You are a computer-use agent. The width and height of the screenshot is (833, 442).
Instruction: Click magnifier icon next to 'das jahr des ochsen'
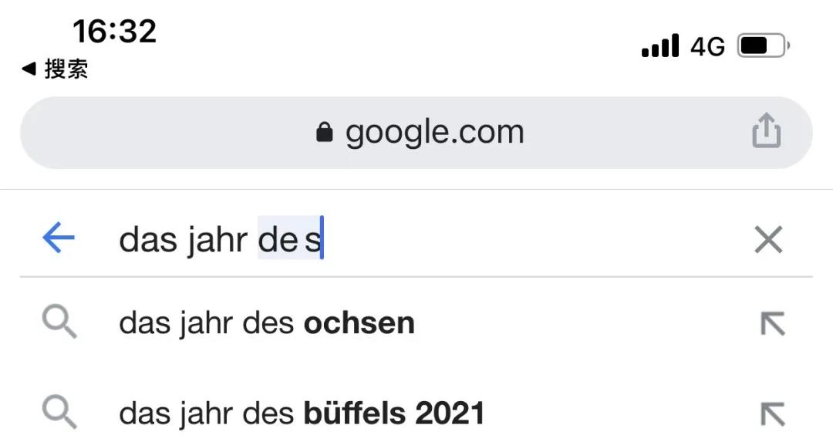point(59,322)
